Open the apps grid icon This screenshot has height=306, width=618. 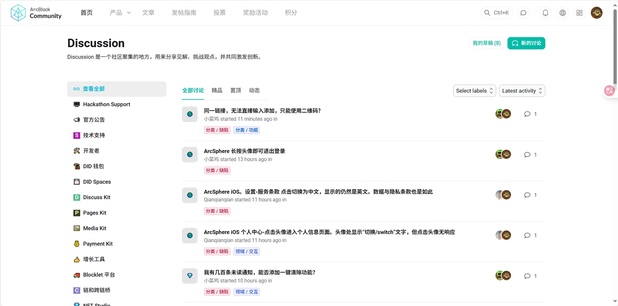579,13
